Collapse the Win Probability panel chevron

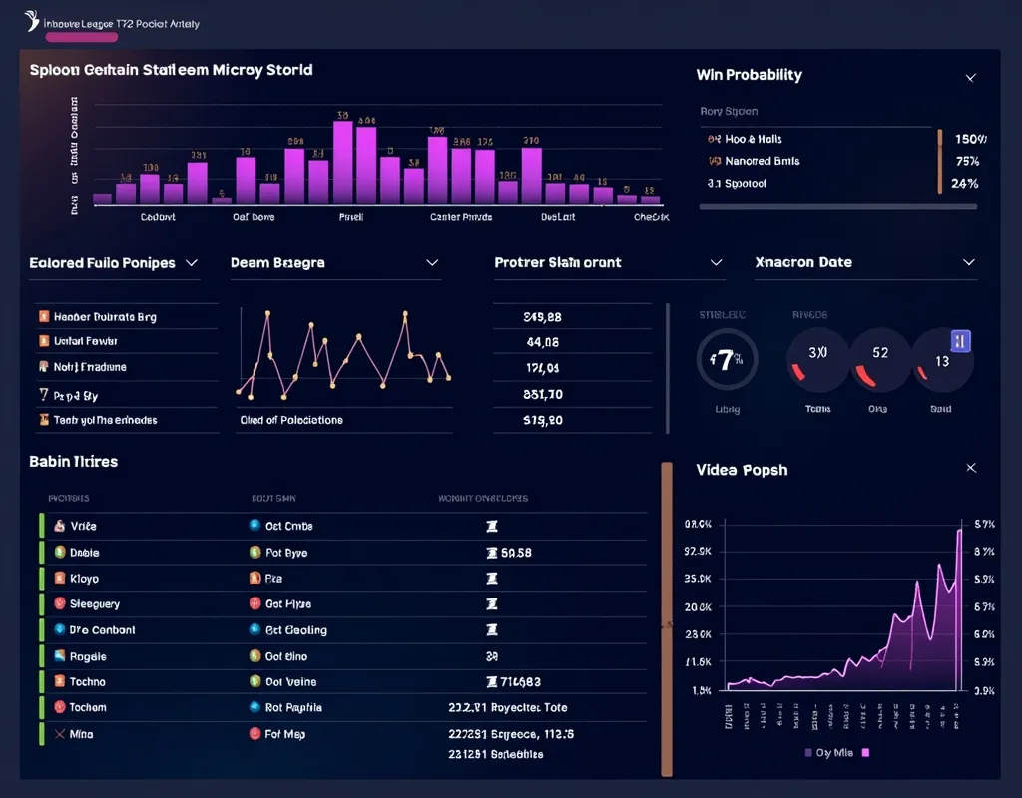970,78
